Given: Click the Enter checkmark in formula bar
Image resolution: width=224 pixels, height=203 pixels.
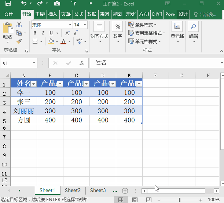Looking at the screenshot, I should [69, 63].
